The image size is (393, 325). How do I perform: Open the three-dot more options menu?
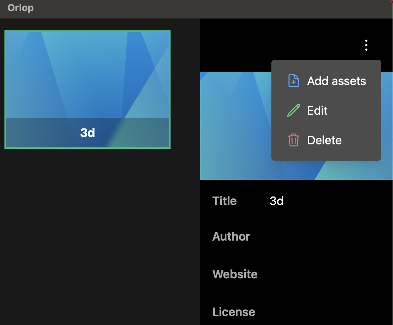(x=366, y=45)
